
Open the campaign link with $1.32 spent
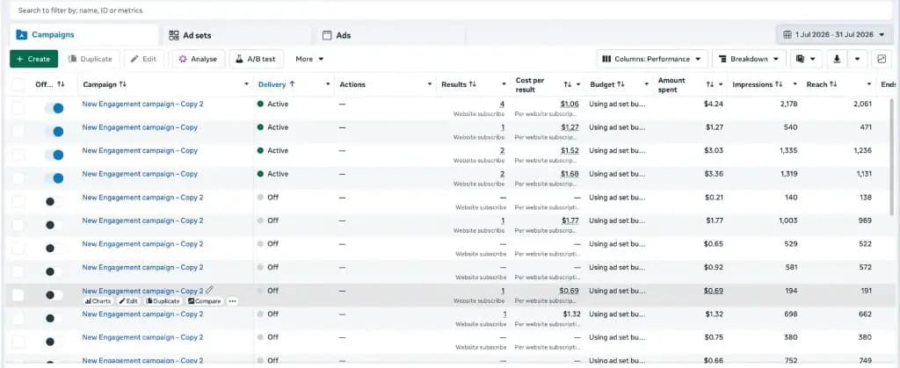pos(142,314)
